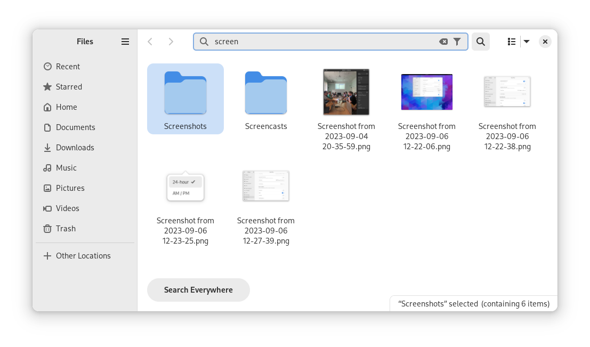Click the 'Screenshot from 2023-09-04 20-35-59.png' label
This screenshot has height=347, width=590.
[x=346, y=136]
